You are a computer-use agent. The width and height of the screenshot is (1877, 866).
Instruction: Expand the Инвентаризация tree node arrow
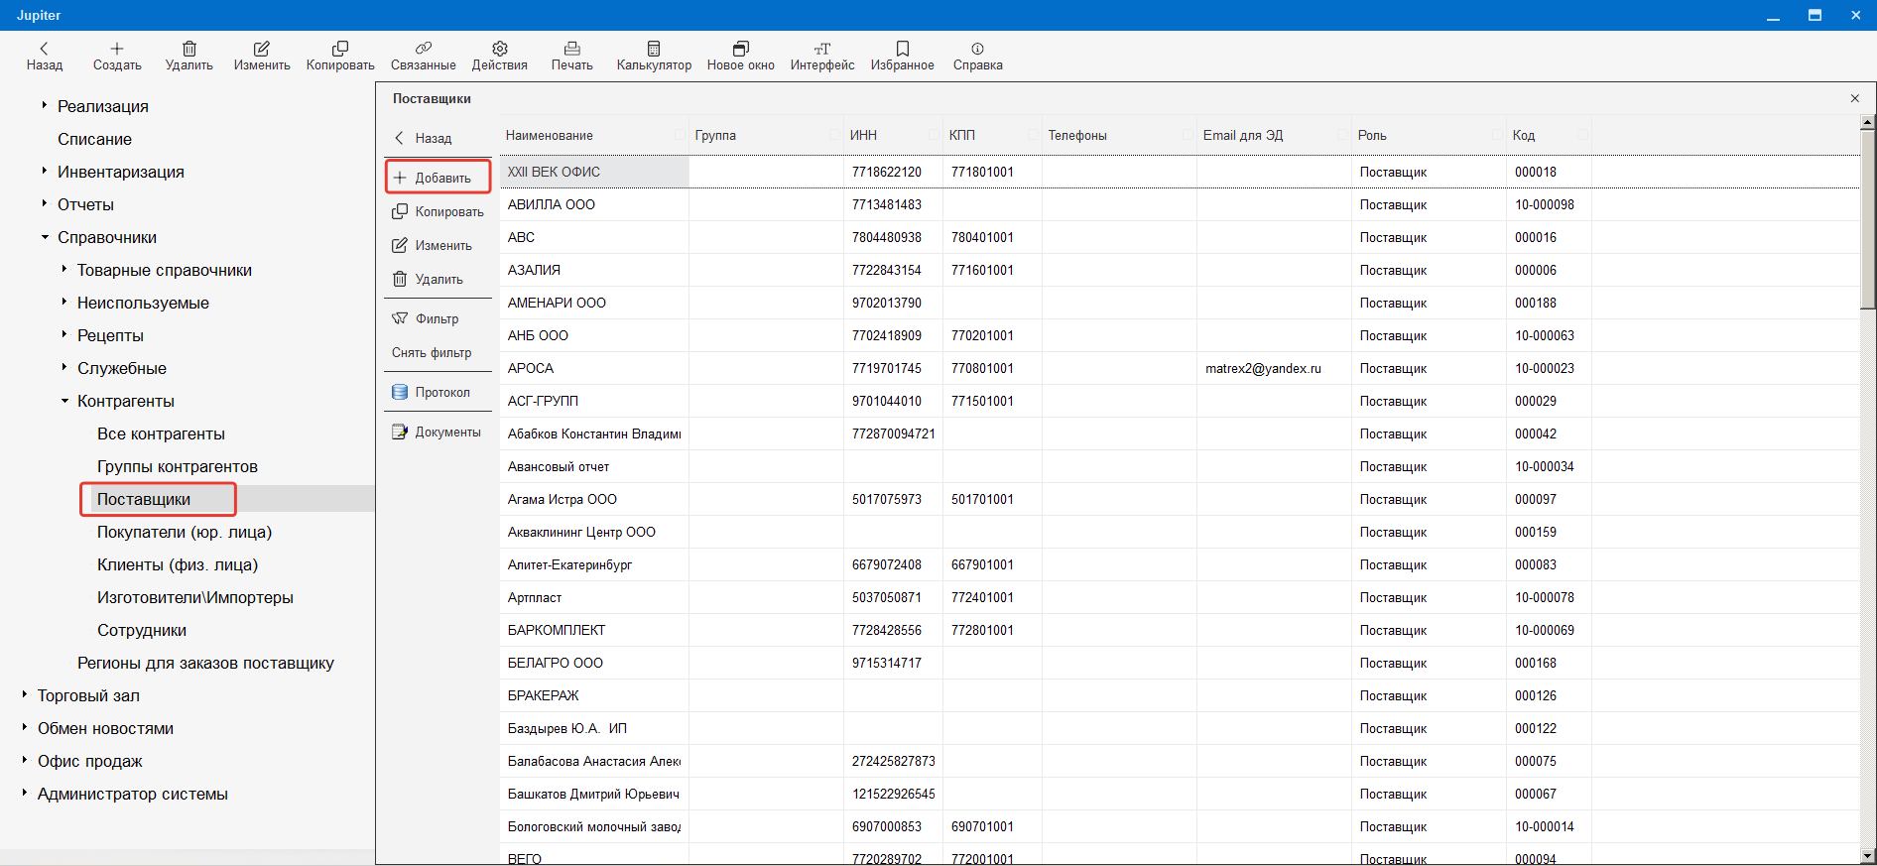(44, 171)
